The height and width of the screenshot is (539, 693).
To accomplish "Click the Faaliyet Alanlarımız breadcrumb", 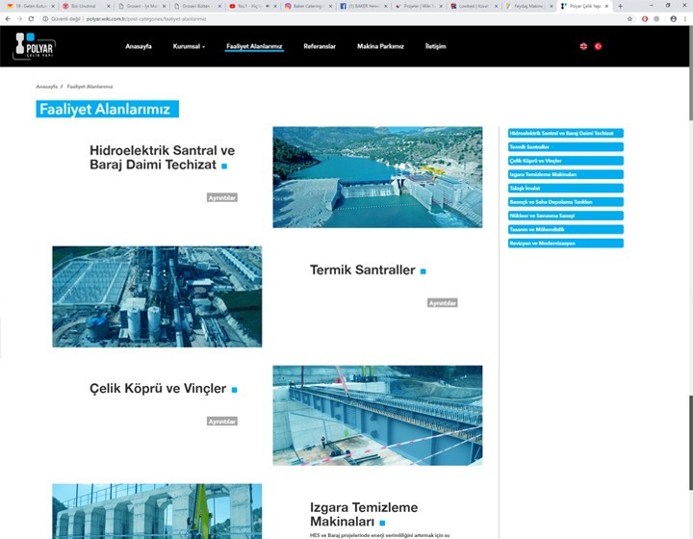I will click(x=90, y=87).
